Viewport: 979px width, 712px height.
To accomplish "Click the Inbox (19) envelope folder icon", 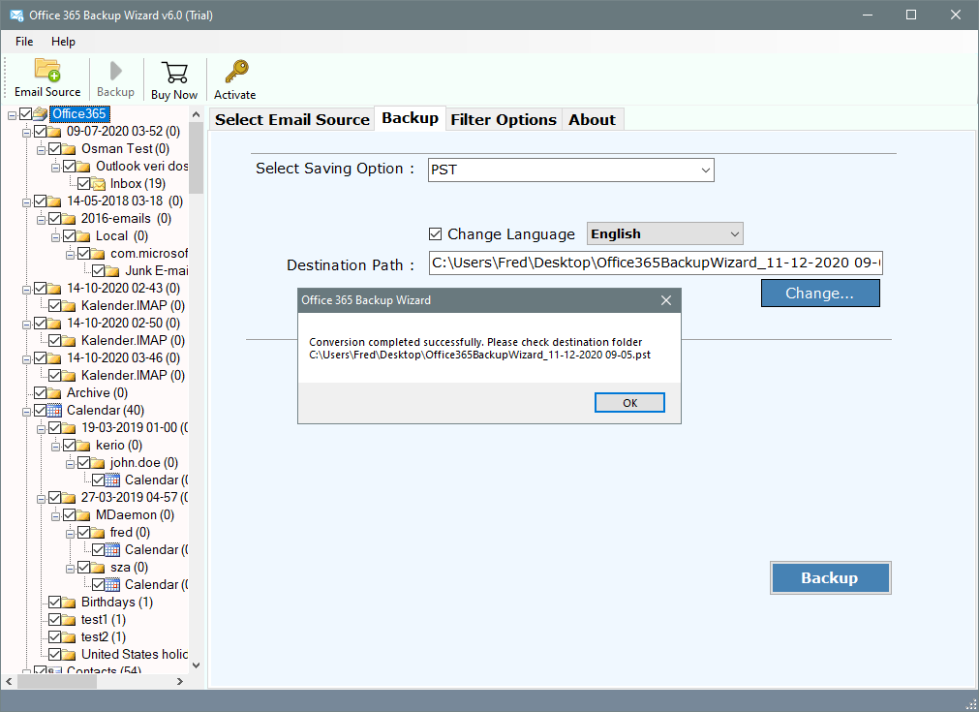I will coord(99,184).
